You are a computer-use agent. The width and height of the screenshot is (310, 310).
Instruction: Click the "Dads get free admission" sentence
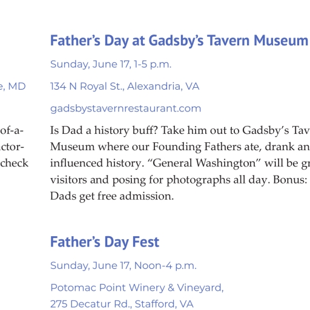click(112, 196)
